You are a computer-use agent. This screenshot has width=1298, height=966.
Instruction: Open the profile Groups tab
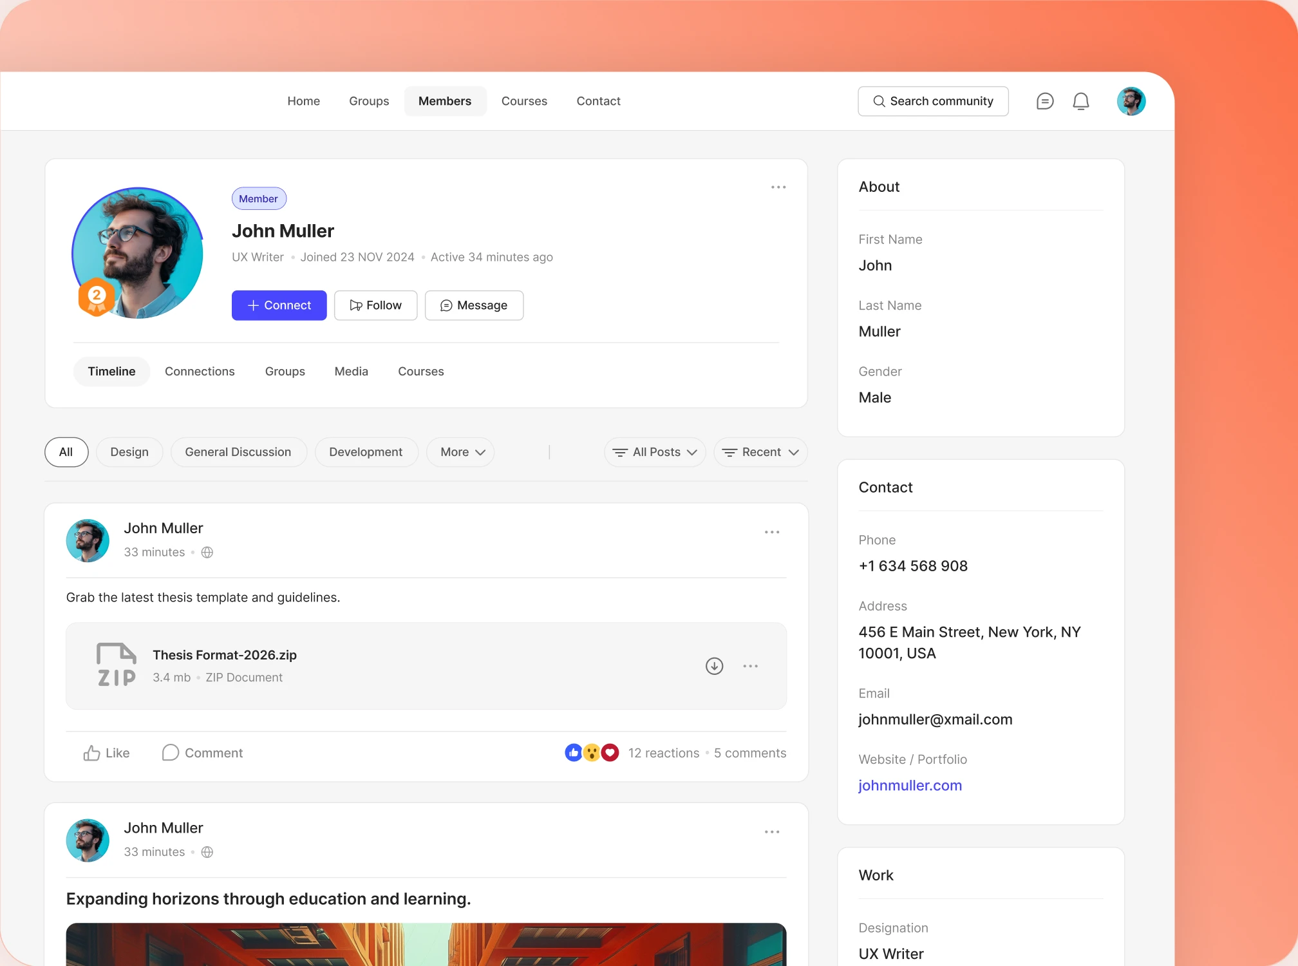pos(285,372)
